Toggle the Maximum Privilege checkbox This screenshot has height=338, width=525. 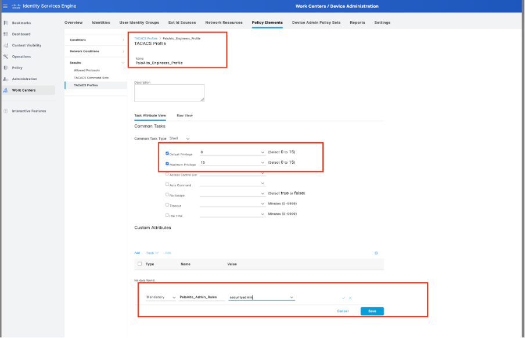[x=167, y=164]
